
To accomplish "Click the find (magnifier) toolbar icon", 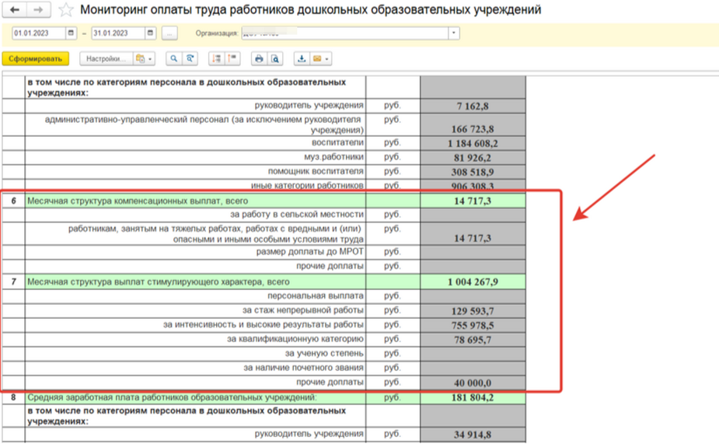I will (x=173, y=59).
